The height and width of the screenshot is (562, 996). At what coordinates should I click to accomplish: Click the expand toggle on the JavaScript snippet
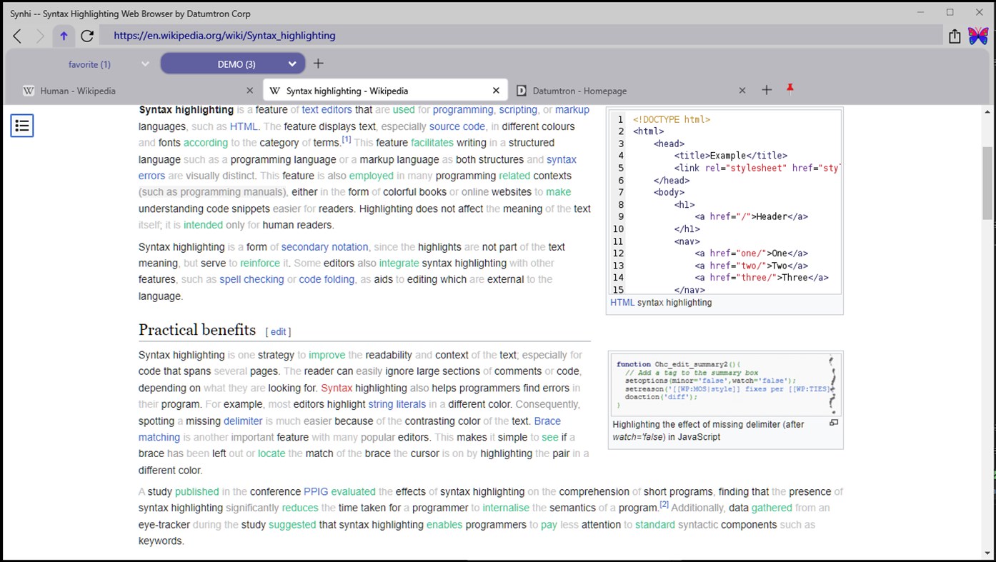tap(833, 423)
